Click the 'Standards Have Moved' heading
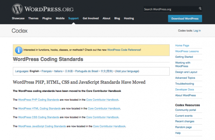Viewport: 215px width, 140px height. coord(79,82)
